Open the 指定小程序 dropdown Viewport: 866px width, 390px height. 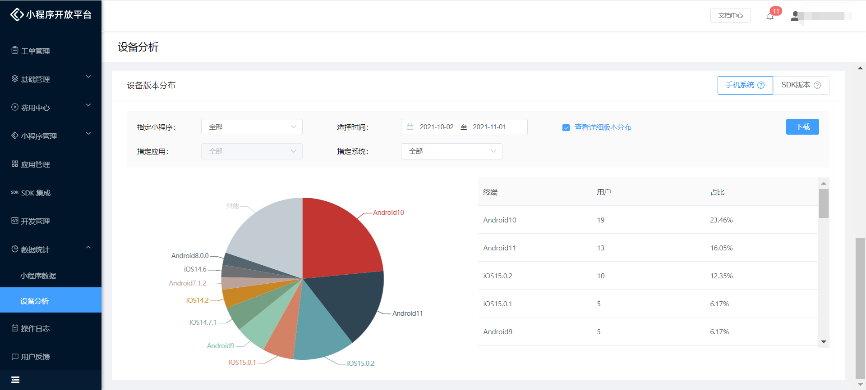click(252, 127)
